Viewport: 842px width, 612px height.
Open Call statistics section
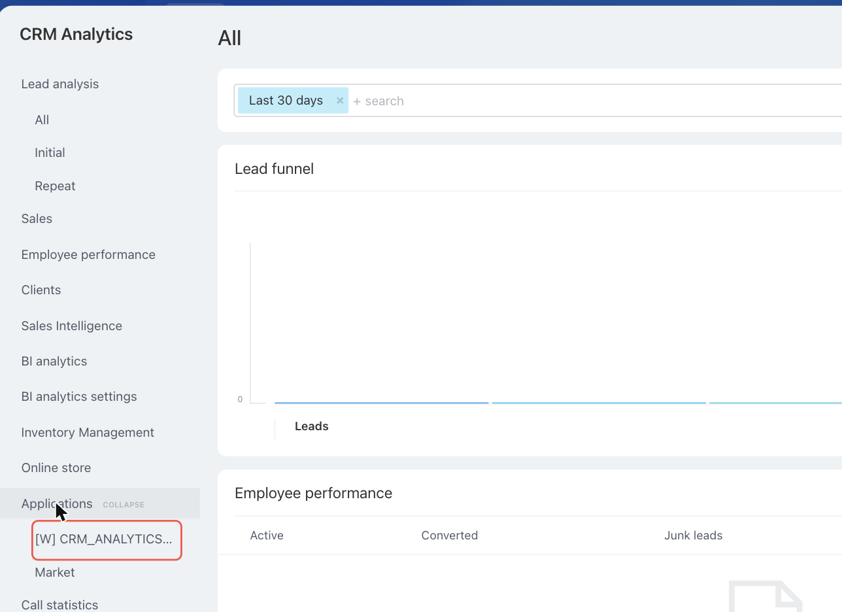tap(59, 605)
